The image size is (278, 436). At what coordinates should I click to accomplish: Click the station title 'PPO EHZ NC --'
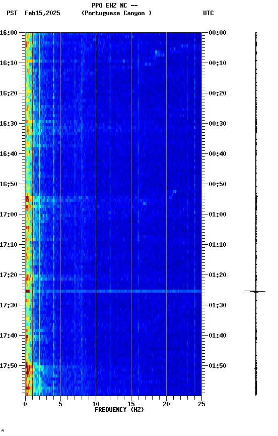coord(115,5)
